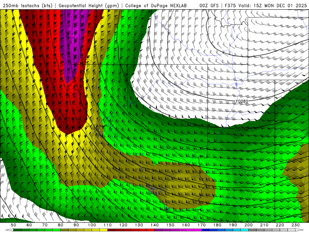Click the 110 value on the legend scale

[x=108, y=225]
